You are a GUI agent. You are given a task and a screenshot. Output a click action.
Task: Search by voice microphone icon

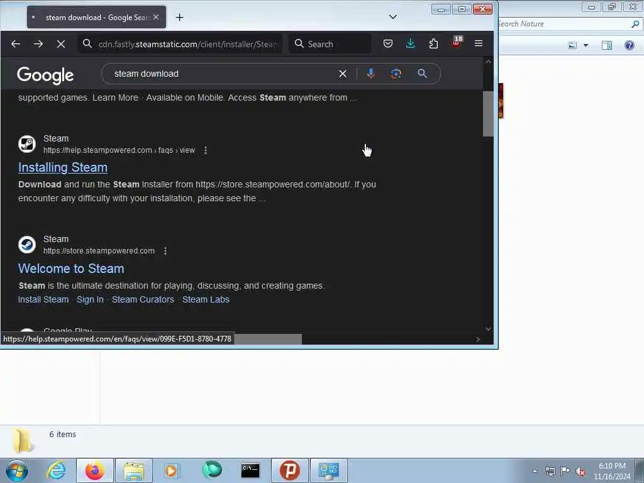tap(370, 74)
